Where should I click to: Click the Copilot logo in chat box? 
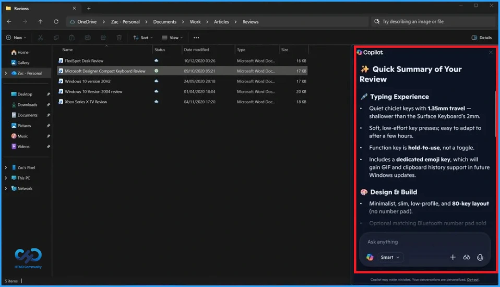click(x=370, y=257)
